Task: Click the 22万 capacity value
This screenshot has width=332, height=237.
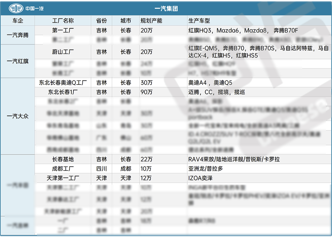Action: pyautogui.click(x=147, y=159)
